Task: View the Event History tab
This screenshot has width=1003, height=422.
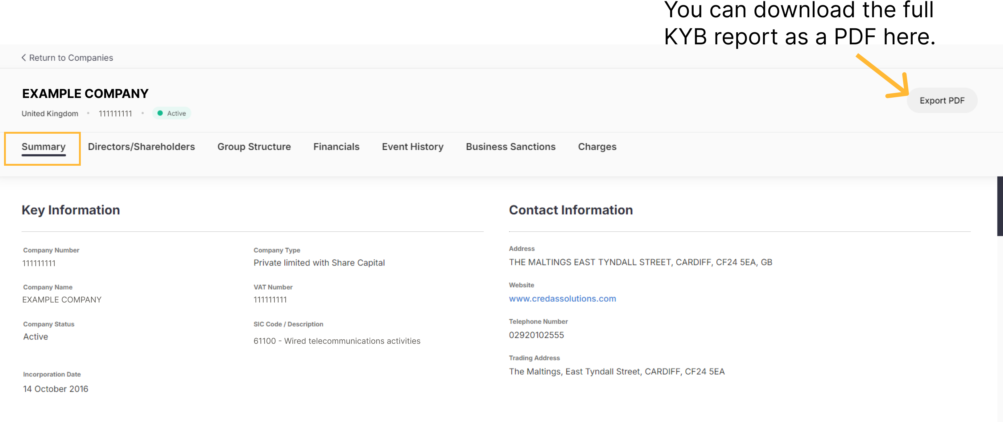Action: pyautogui.click(x=412, y=147)
